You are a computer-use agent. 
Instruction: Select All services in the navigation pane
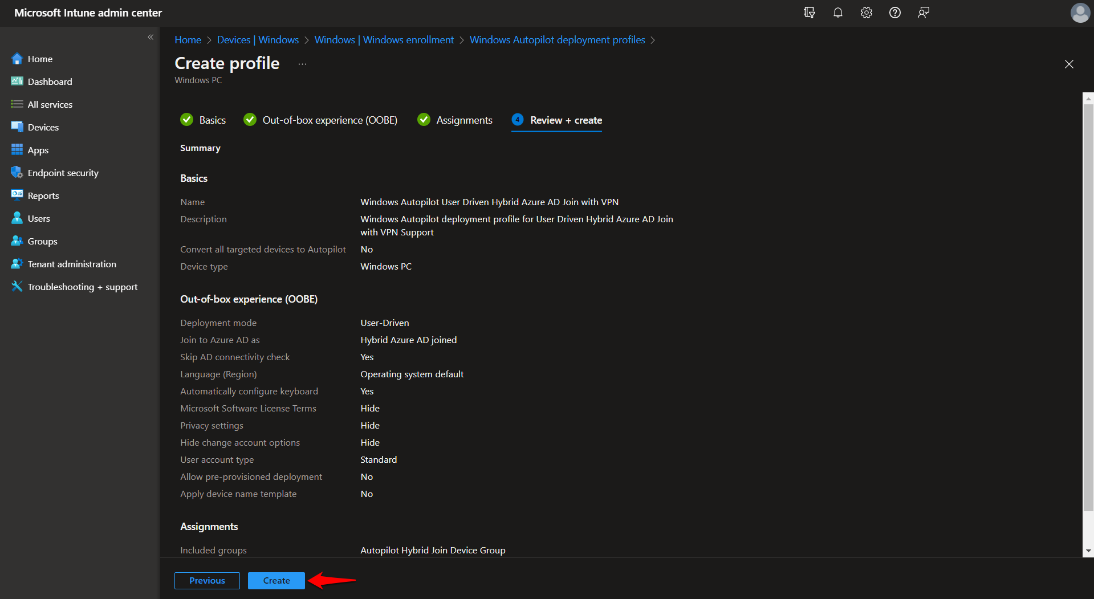50,104
